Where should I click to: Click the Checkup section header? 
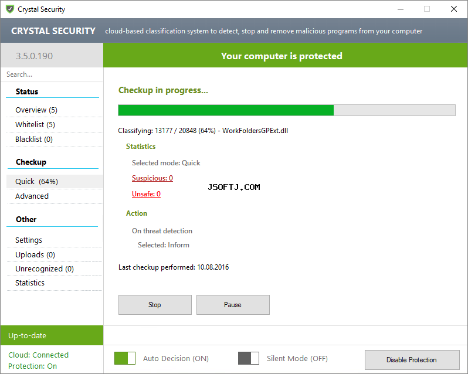pos(31,162)
